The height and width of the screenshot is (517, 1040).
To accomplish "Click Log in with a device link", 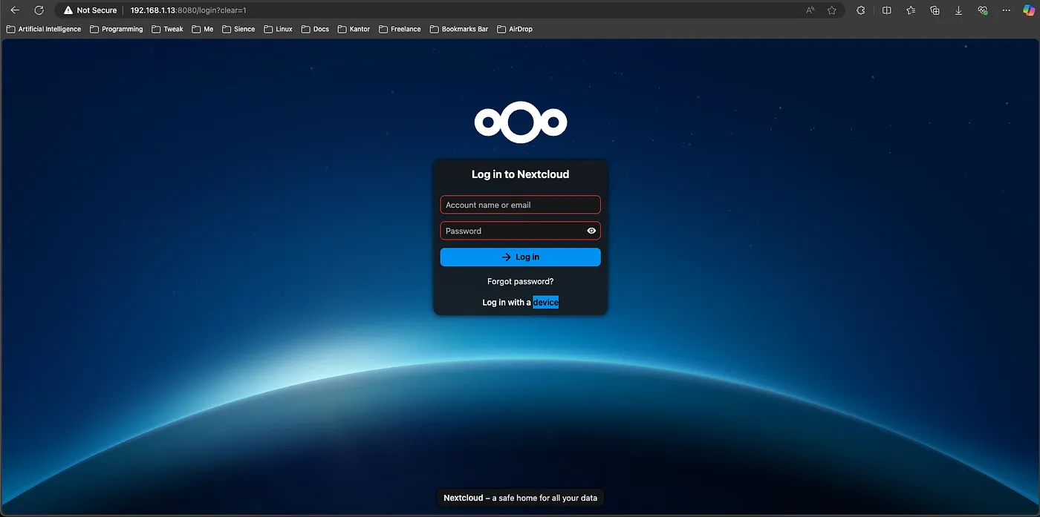I will coord(520,302).
